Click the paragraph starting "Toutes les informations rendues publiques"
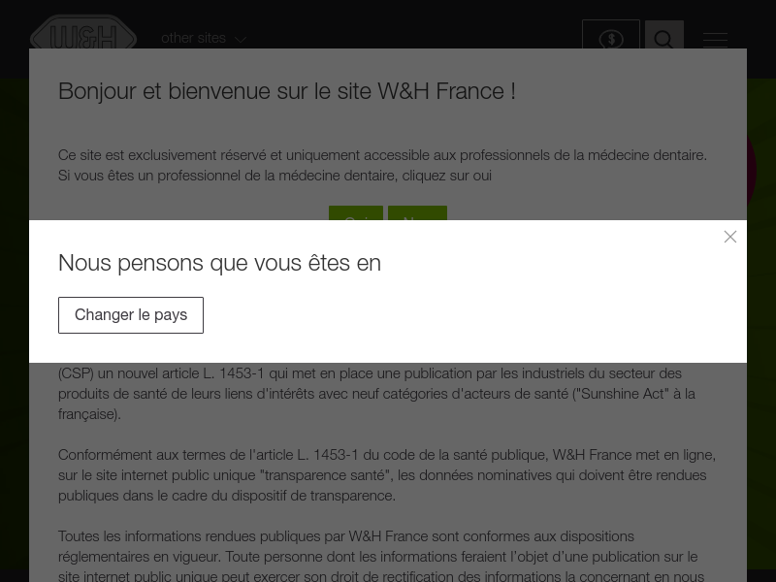776x582 pixels. (381, 557)
